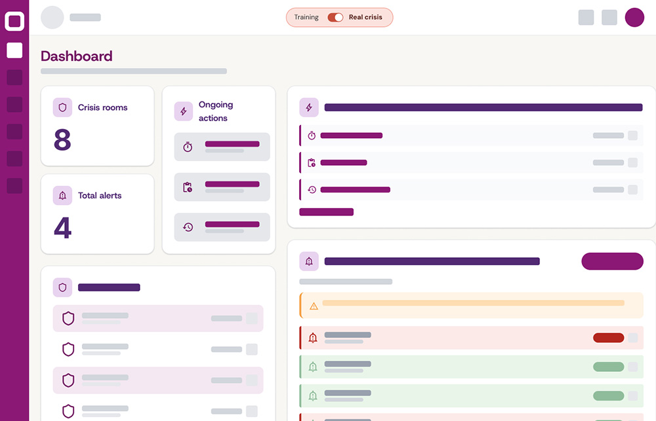Screen dimensions: 656x421
Task: Open the purple user avatar in the top right
Action: [x=634, y=18]
